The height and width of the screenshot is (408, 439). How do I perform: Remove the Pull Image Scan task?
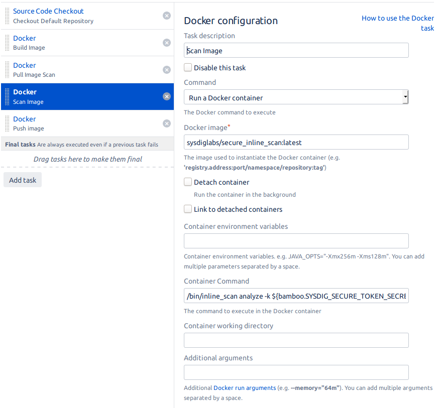[x=167, y=70]
